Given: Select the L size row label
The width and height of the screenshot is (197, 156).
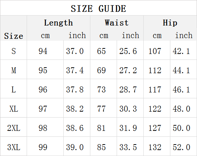Looking at the screenshot, I should [x=14, y=89].
